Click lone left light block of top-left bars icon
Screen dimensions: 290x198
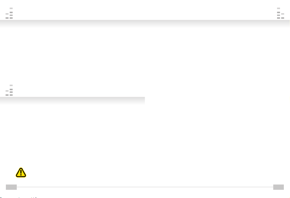[x=7, y=14]
